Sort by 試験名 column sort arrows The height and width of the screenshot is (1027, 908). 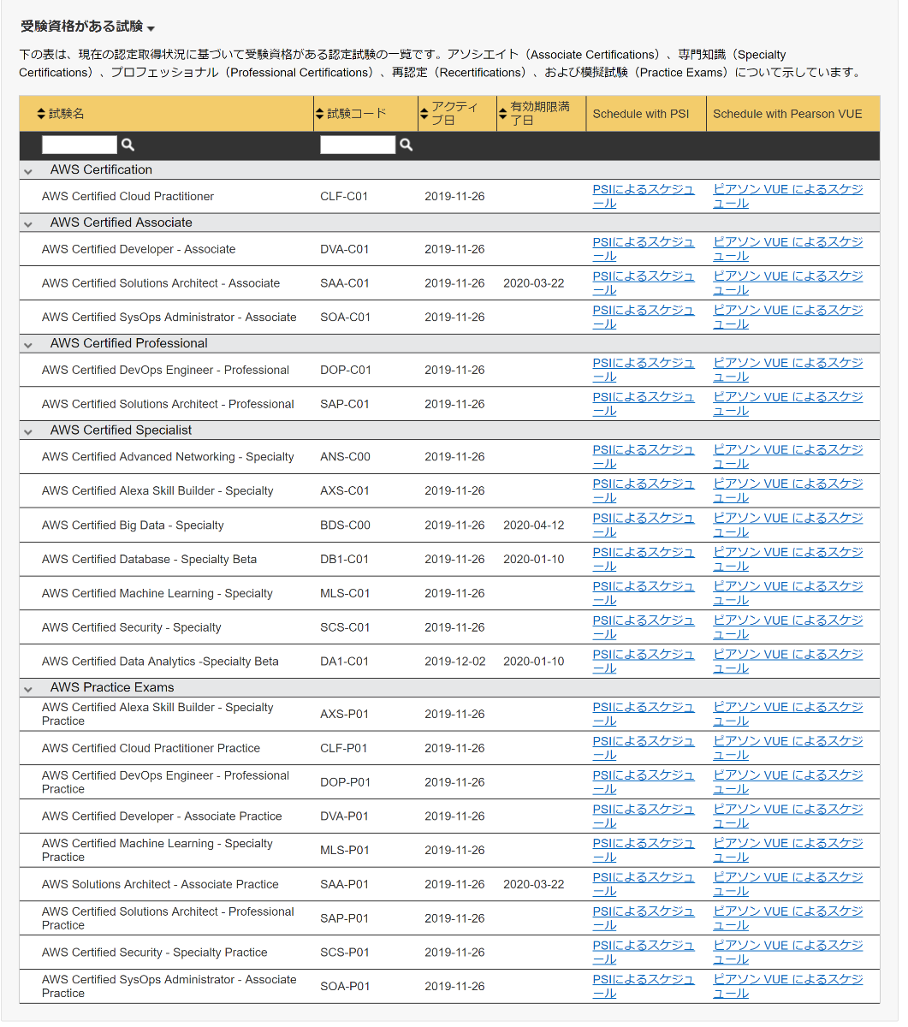pos(41,114)
